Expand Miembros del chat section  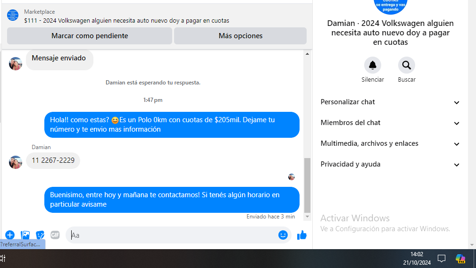pyautogui.click(x=390, y=123)
